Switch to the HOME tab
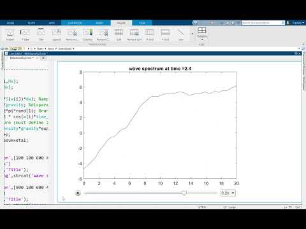The width and height of the screenshot is (306, 229). pyautogui.click(x=10, y=23)
